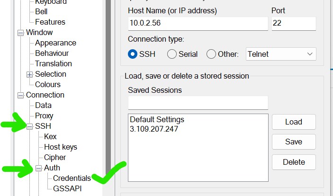Select the 3.109.207.247 saved session
The image size is (333, 196).
pyautogui.click(x=154, y=129)
